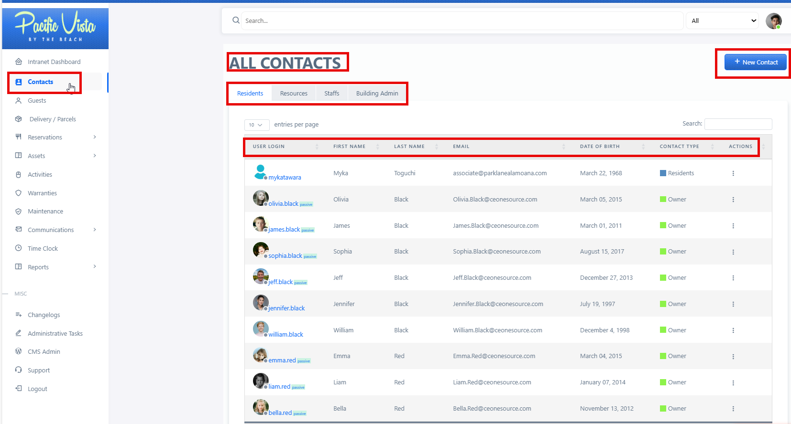Open the user profile avatar at top right
The width and height of the screenshot is (791, 424).
[x=773, y=21]
